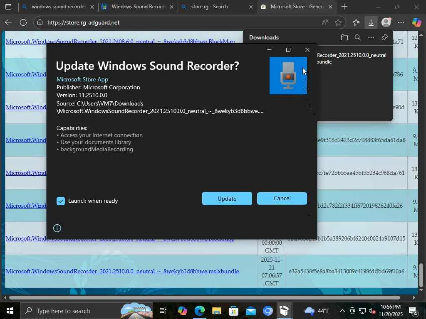Toggle the Launch when ready checkbox
Image resolution: width=426 pixels, height=319 pixels.
[61, 201]
